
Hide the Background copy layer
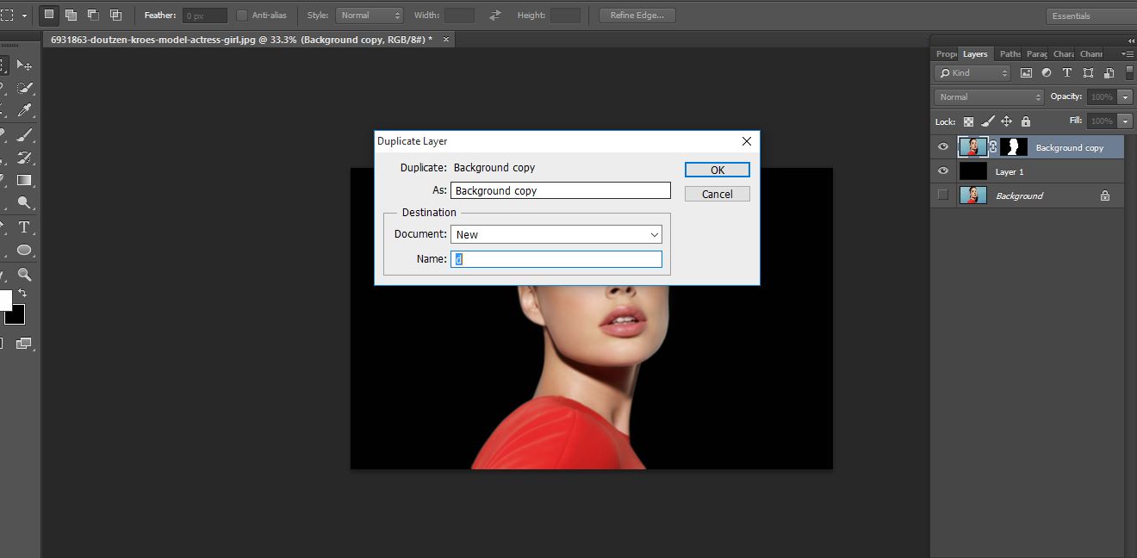click(942, 146)
